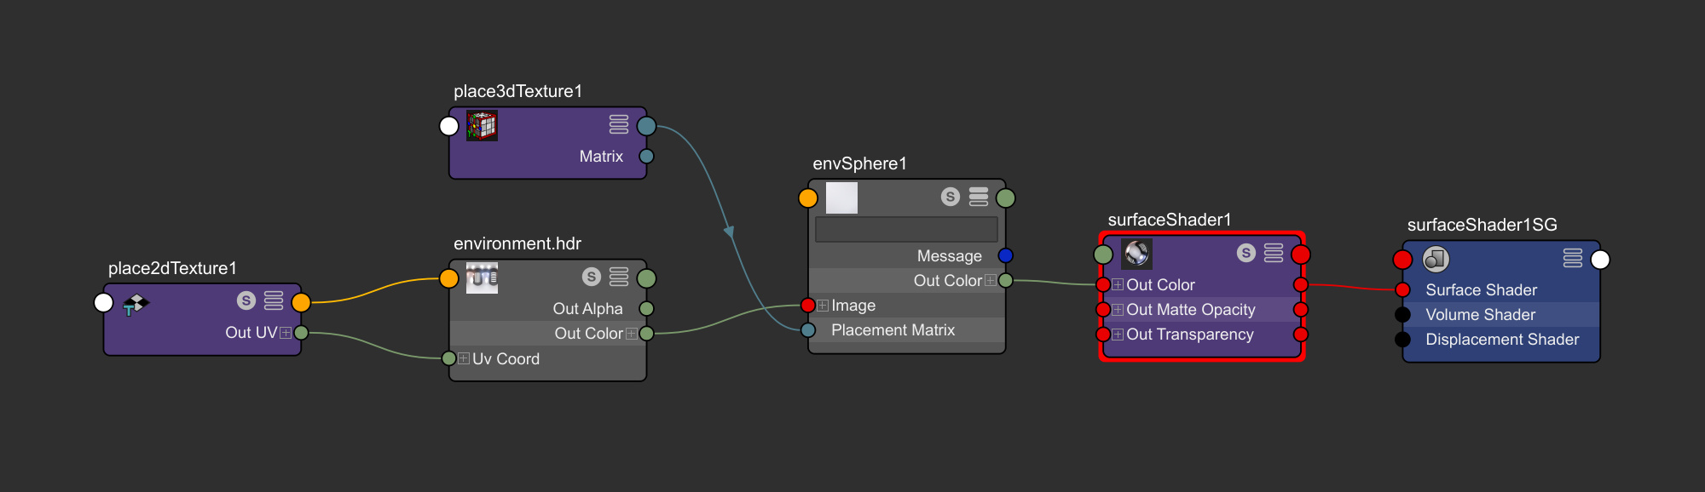This screenshot has width=1705, height=492.
Task: Change view mode bars on environment.hdr
Action: (x=619, y=277)
